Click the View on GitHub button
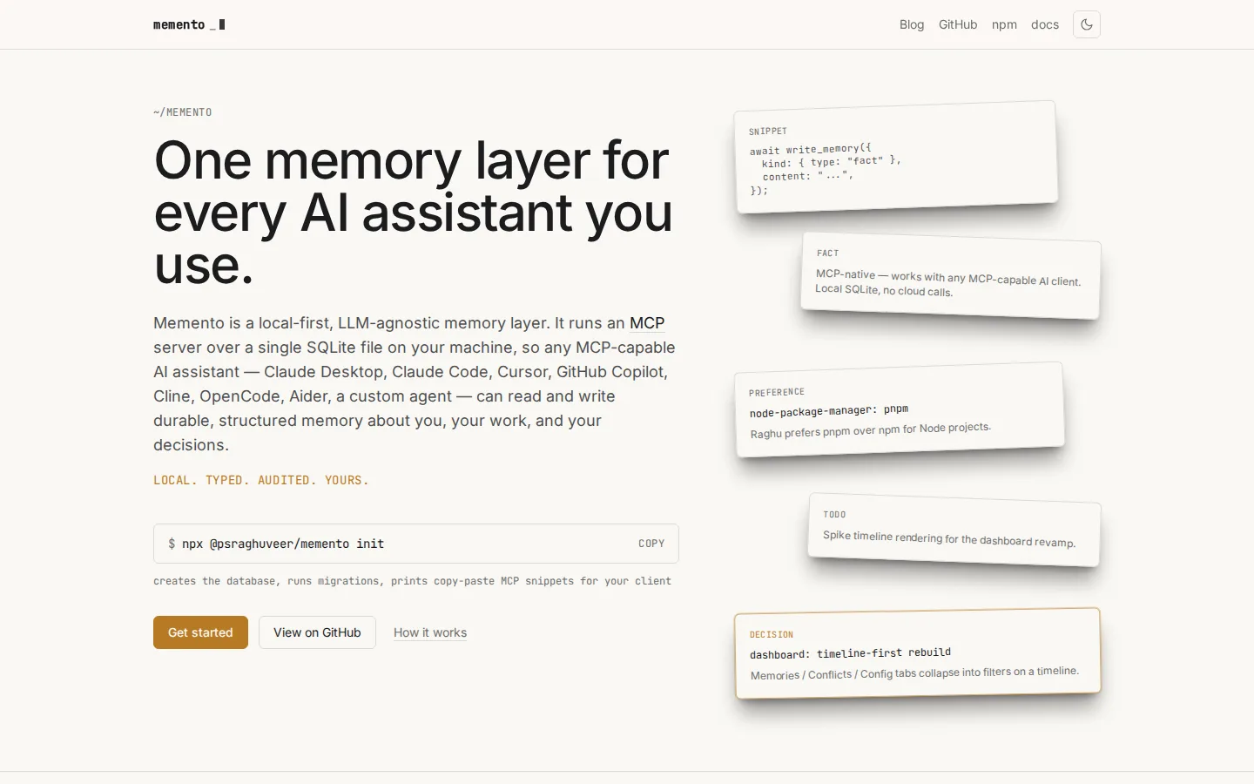1254x784 pixels. [x=317, y=632]
